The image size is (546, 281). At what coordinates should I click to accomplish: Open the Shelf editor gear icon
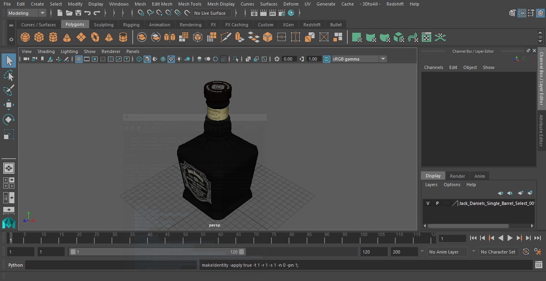point(11,39)
